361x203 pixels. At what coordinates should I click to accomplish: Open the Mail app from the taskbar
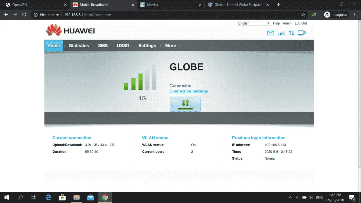click(x=91, y=197)
